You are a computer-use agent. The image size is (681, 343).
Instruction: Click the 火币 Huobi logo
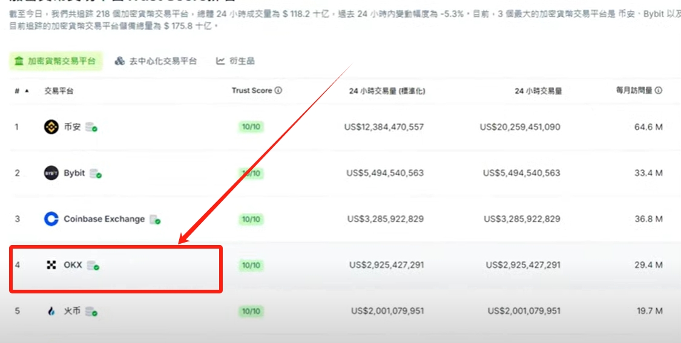click(51, 312)
